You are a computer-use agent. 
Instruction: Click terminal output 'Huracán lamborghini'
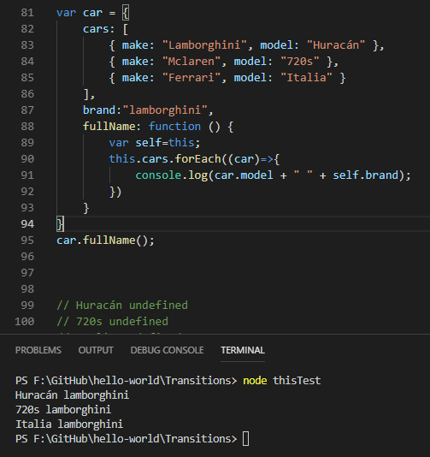point(72,395)
